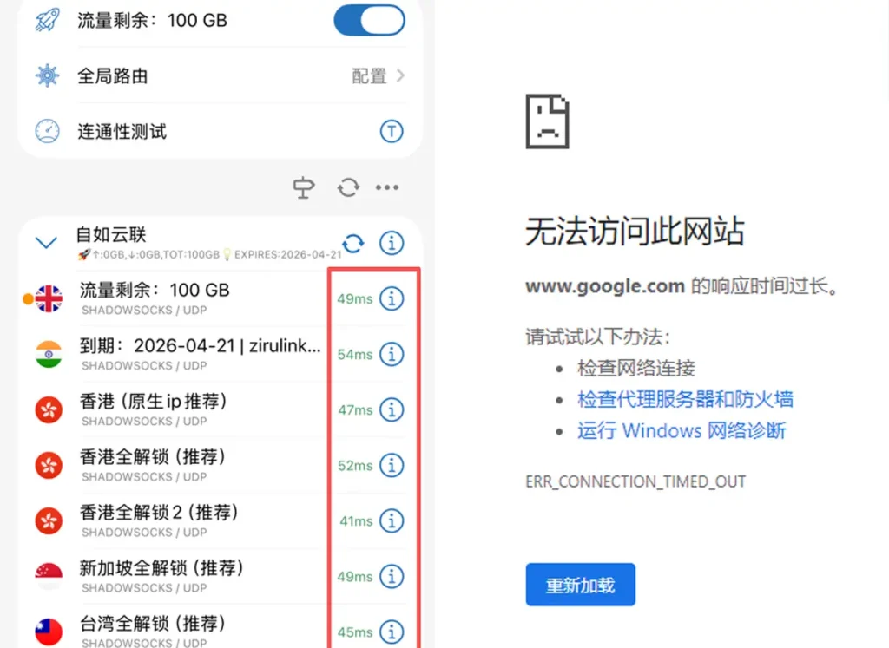
Task: Disable the 流量剩余 toggle switch
Action: [x=369, y=20]
